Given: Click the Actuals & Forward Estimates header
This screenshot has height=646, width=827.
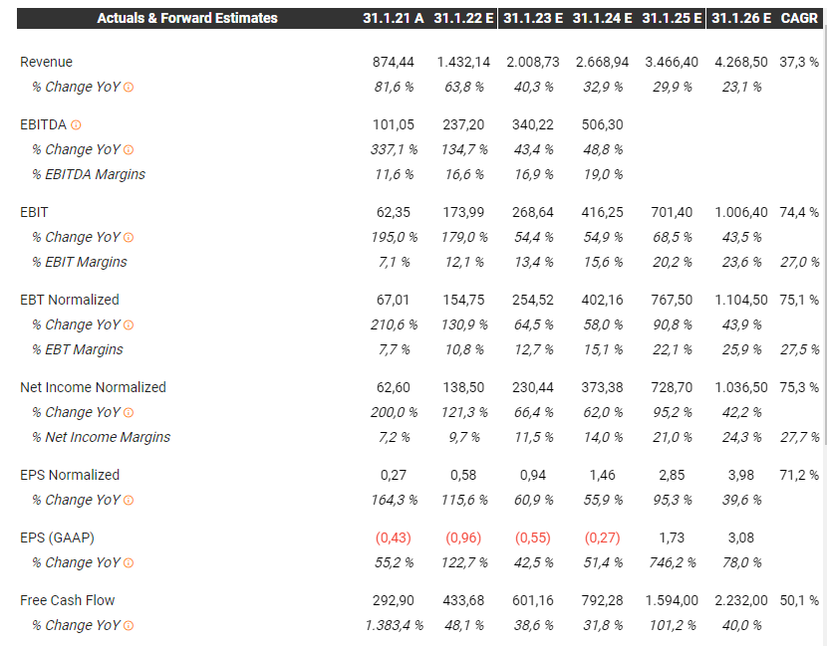Looking at the screenshot, I should point(187,18).
